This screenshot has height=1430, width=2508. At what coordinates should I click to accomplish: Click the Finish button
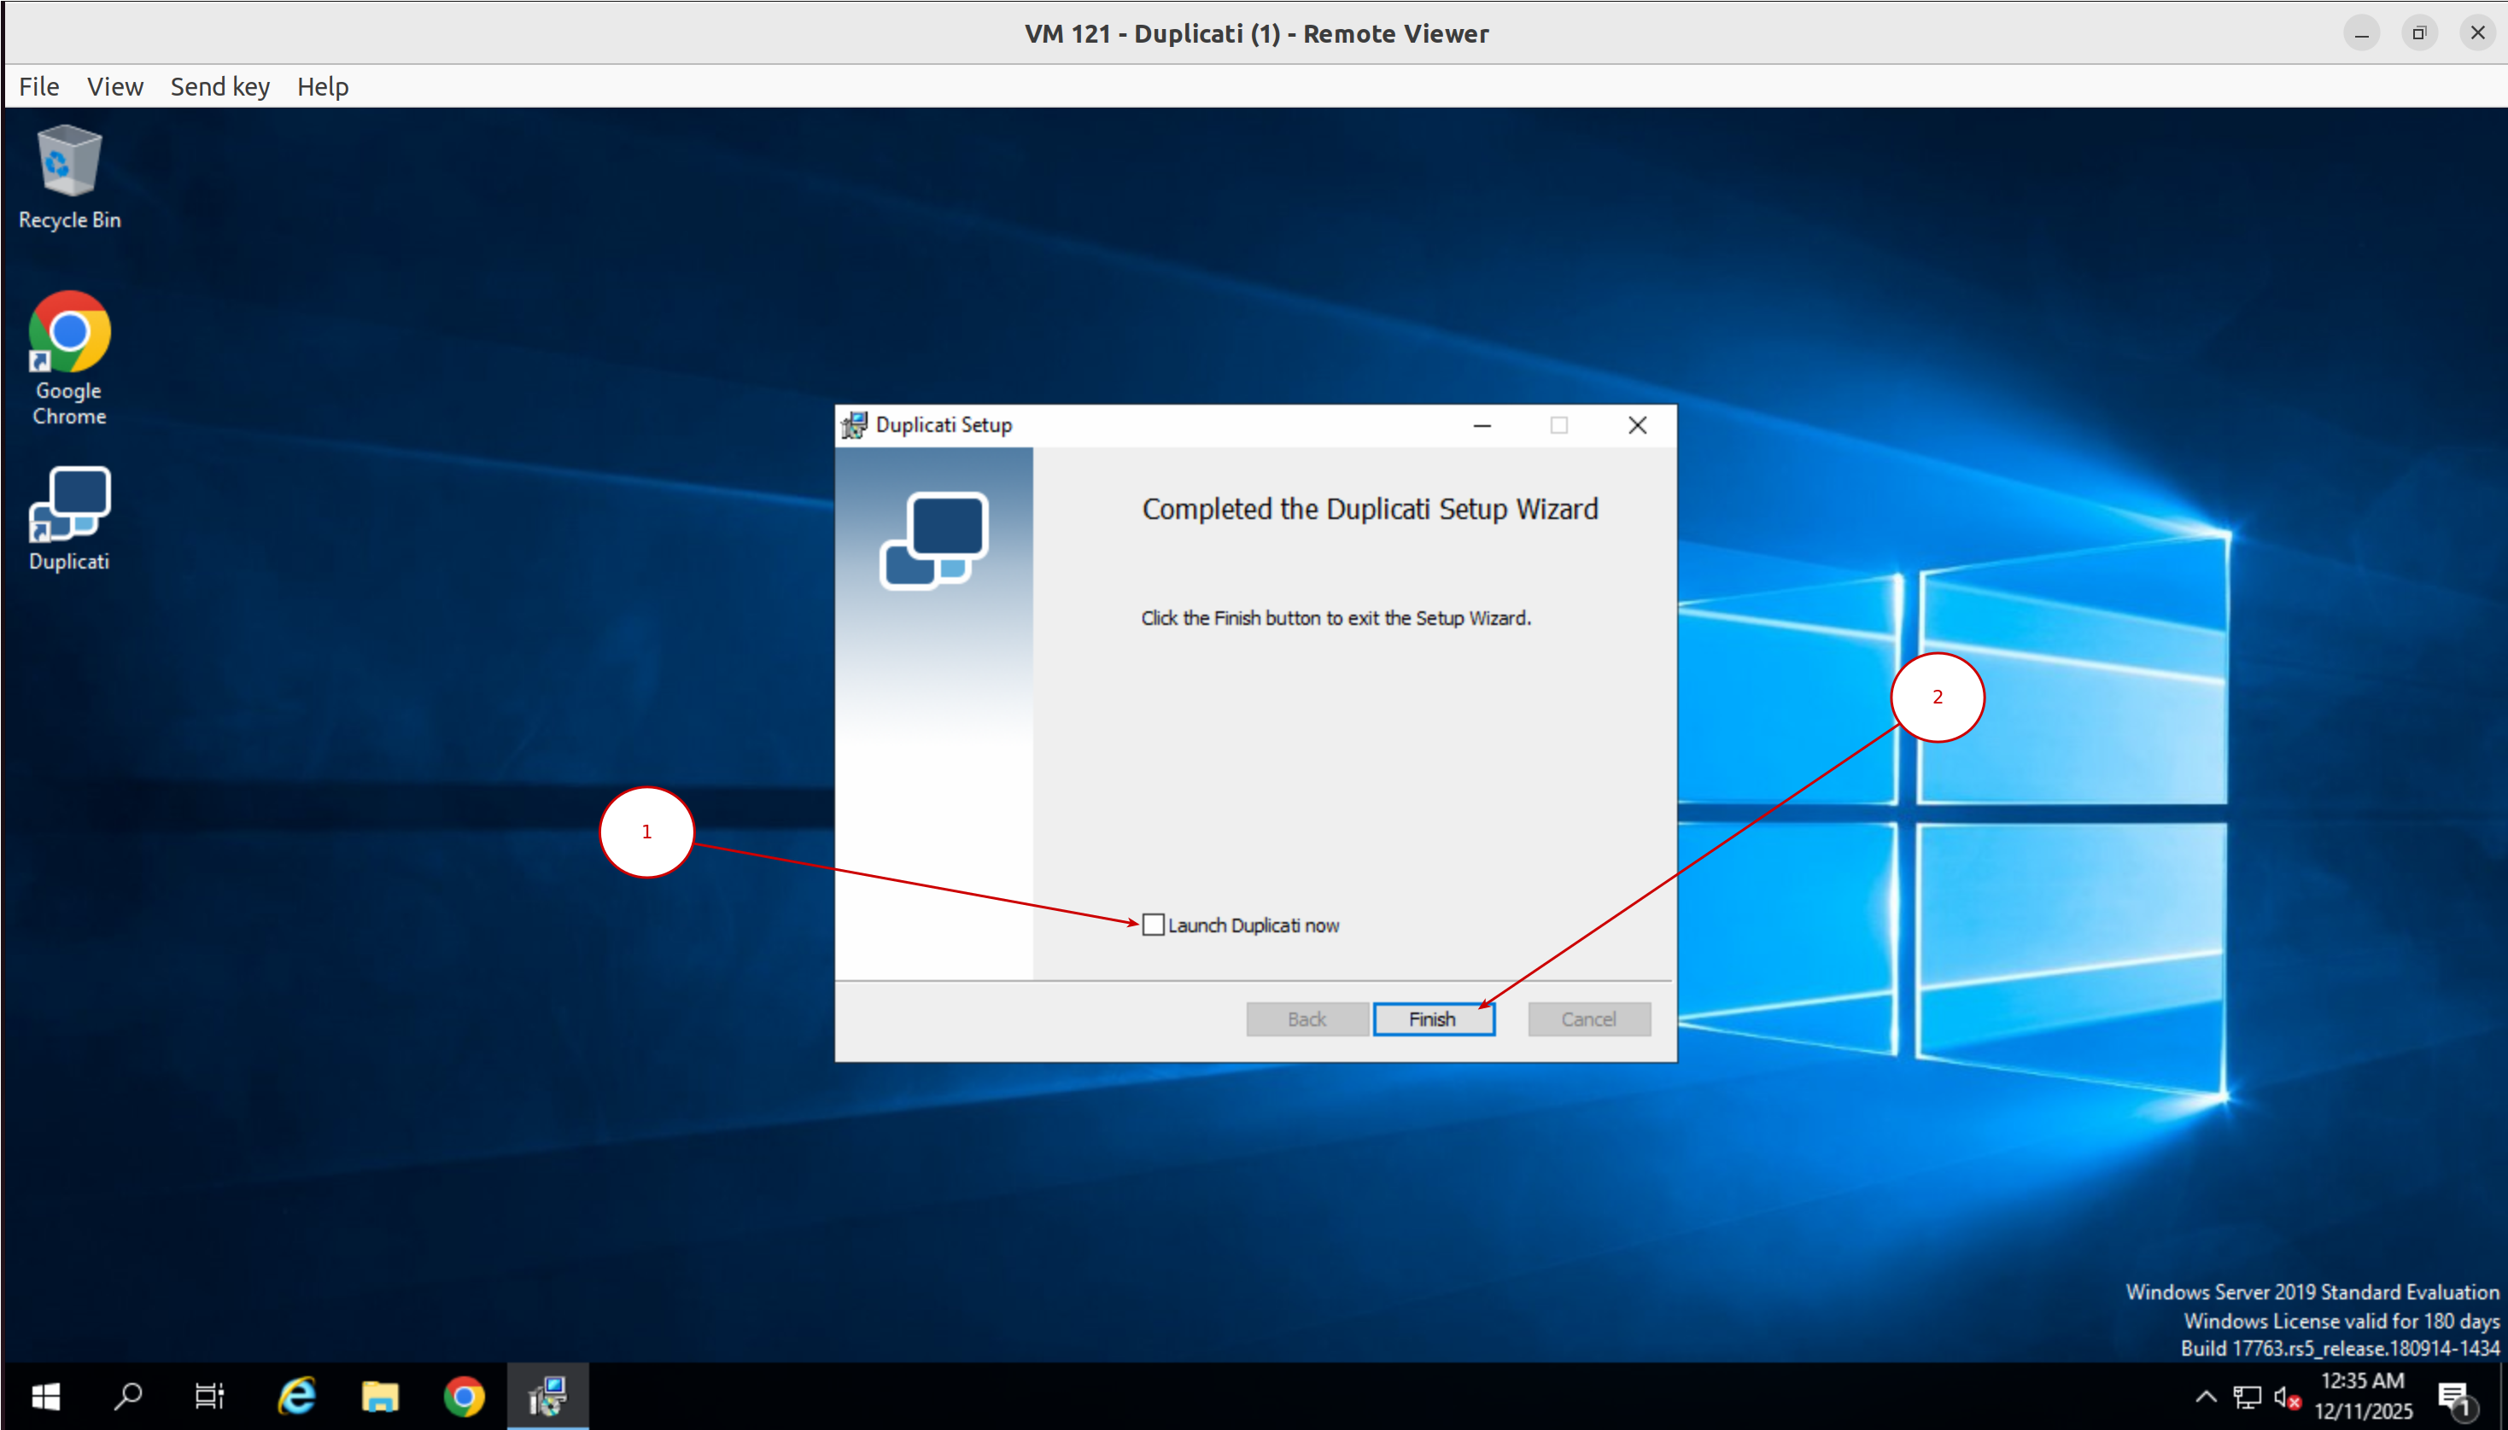click(1433, 1019)
